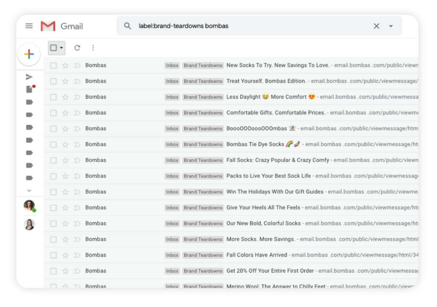Select the 'Treat Yourself. Bombas Edition' email checkbox
Screen dimensions: 437x307
[x=53, y=81]
